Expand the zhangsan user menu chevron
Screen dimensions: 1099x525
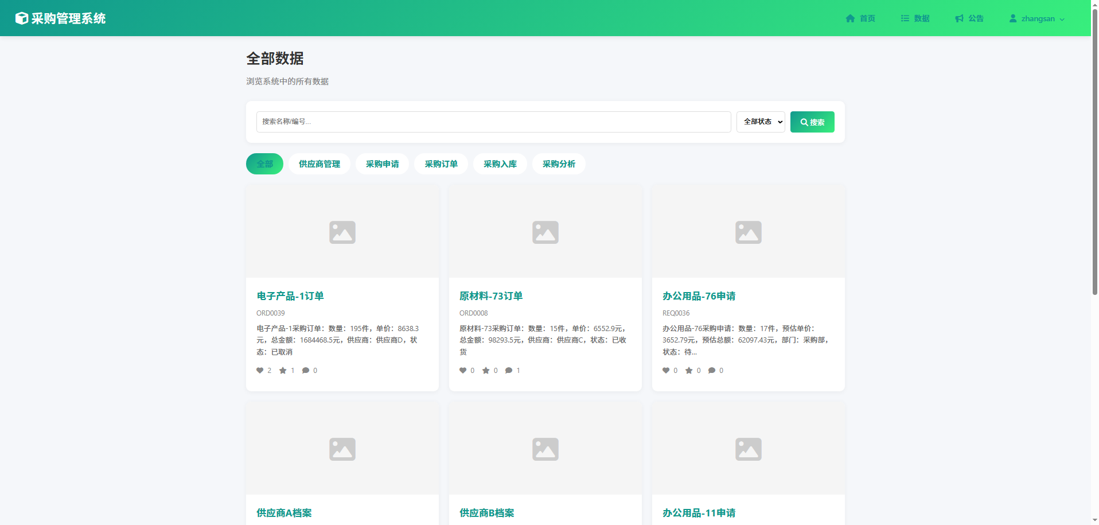pos(1062,19)
